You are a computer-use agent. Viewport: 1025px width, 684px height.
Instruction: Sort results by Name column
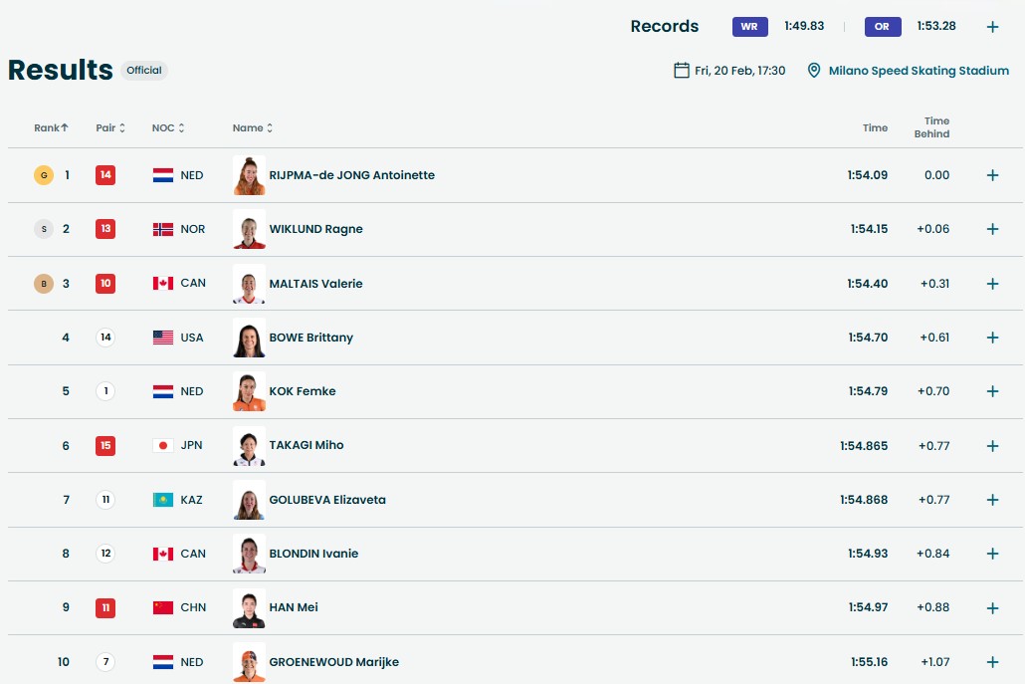(x=253, y=127)
